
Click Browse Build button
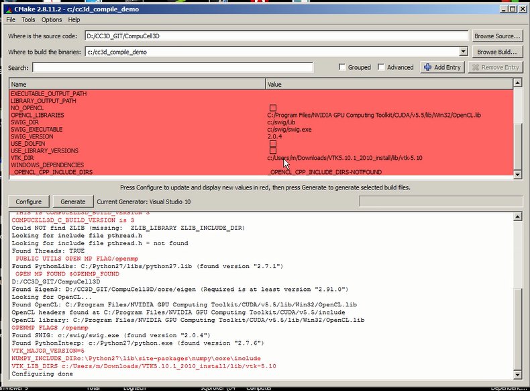(x=497, y=52)
